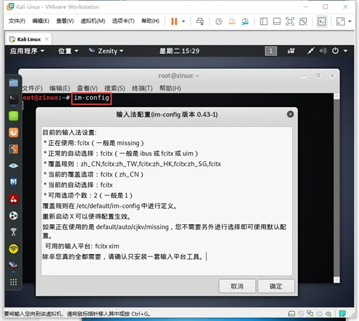359x321 pixels.
Task: Open the pen and notebook icon in dock
Action: 14,265
